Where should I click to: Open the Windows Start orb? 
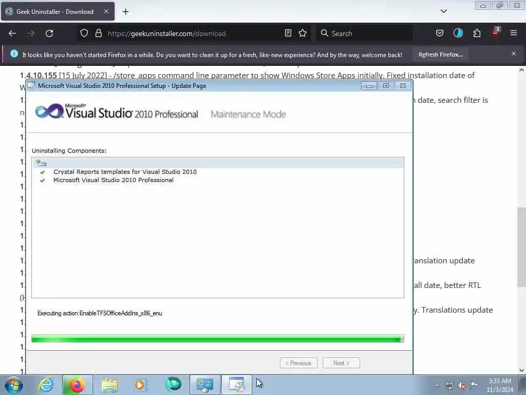14,385
